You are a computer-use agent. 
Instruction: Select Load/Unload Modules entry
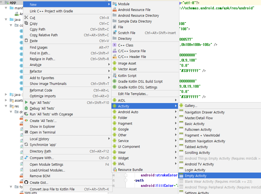[x=67, y=170]
